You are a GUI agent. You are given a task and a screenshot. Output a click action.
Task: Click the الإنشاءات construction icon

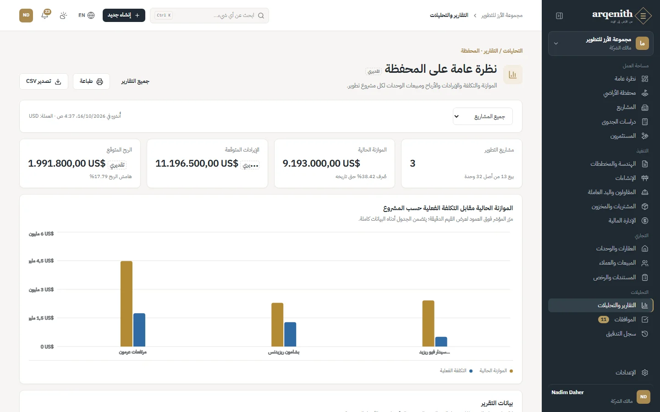pos(645,178)
